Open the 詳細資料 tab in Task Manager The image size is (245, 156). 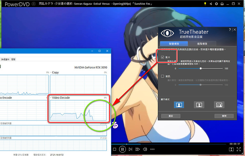point(5,59)
